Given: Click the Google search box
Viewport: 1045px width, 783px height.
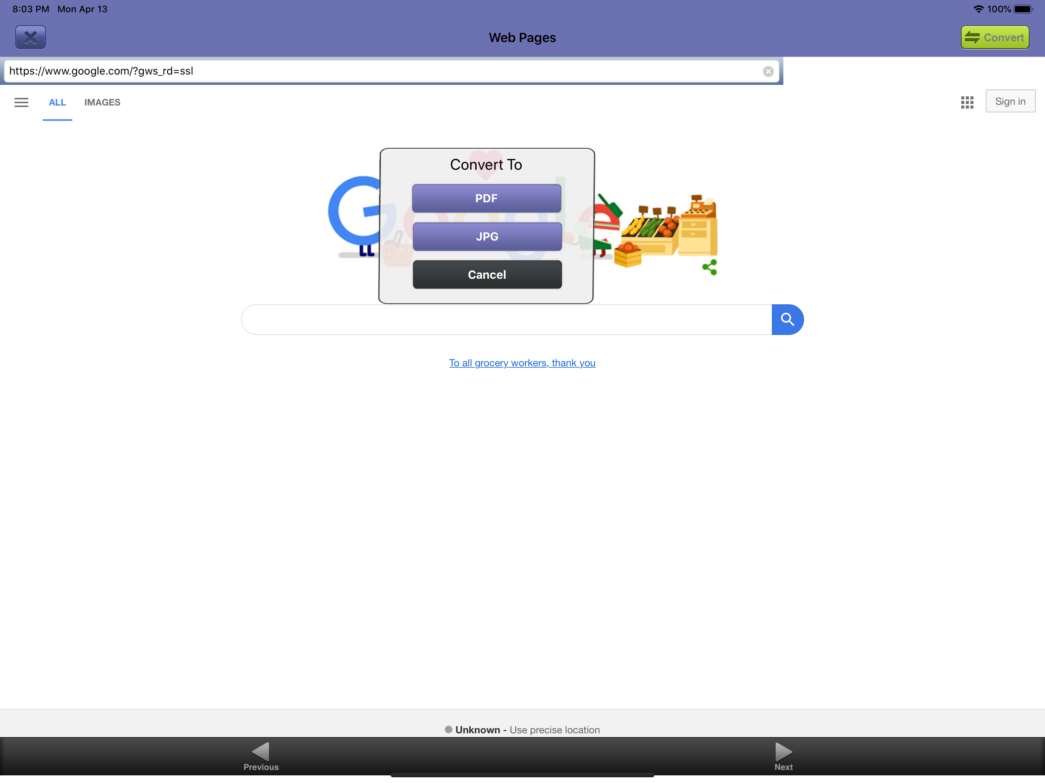Looking at the screenshot, I should tap(506, 319).
